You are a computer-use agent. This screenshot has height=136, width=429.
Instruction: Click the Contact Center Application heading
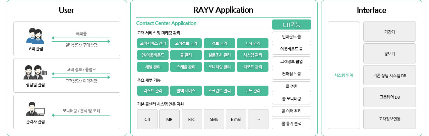(x=166, y=23)
